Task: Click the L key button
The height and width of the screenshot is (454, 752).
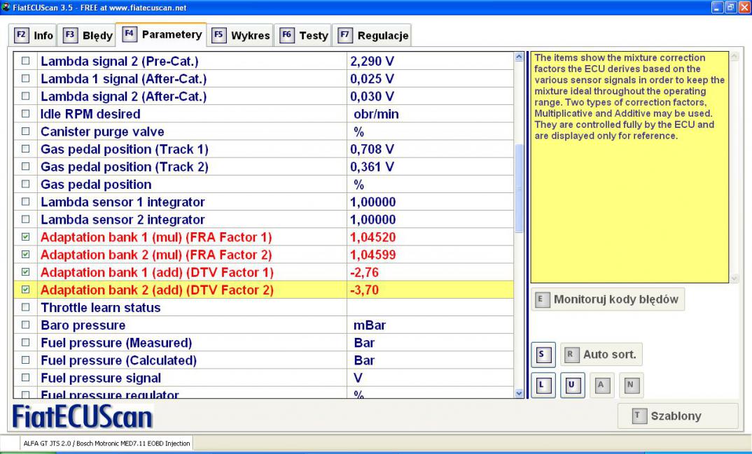Action: 543,385
